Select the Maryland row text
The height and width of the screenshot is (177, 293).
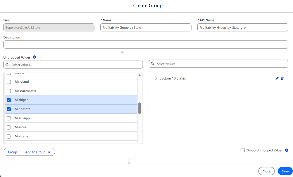point(22,82)
